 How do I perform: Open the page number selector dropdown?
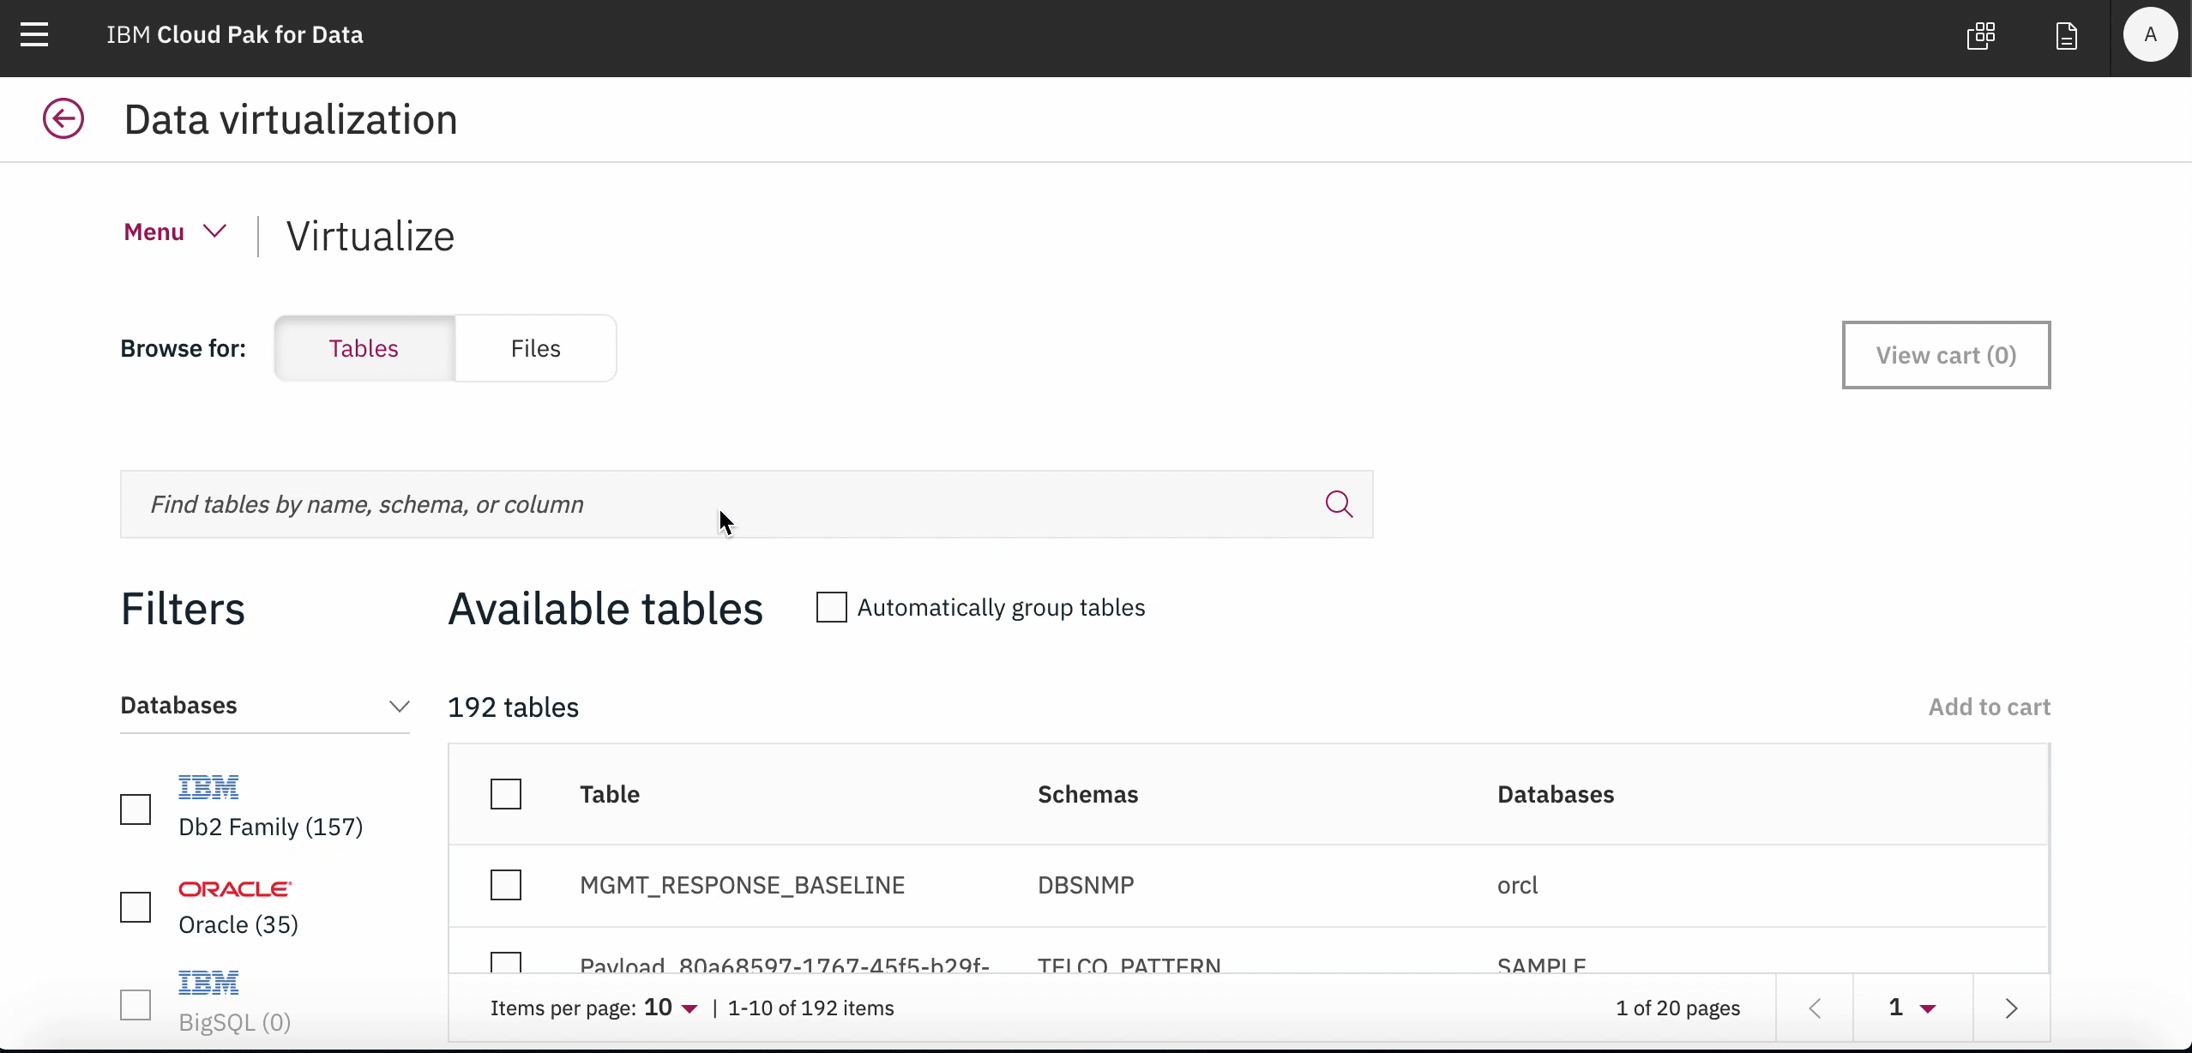pos(1912,1008)
